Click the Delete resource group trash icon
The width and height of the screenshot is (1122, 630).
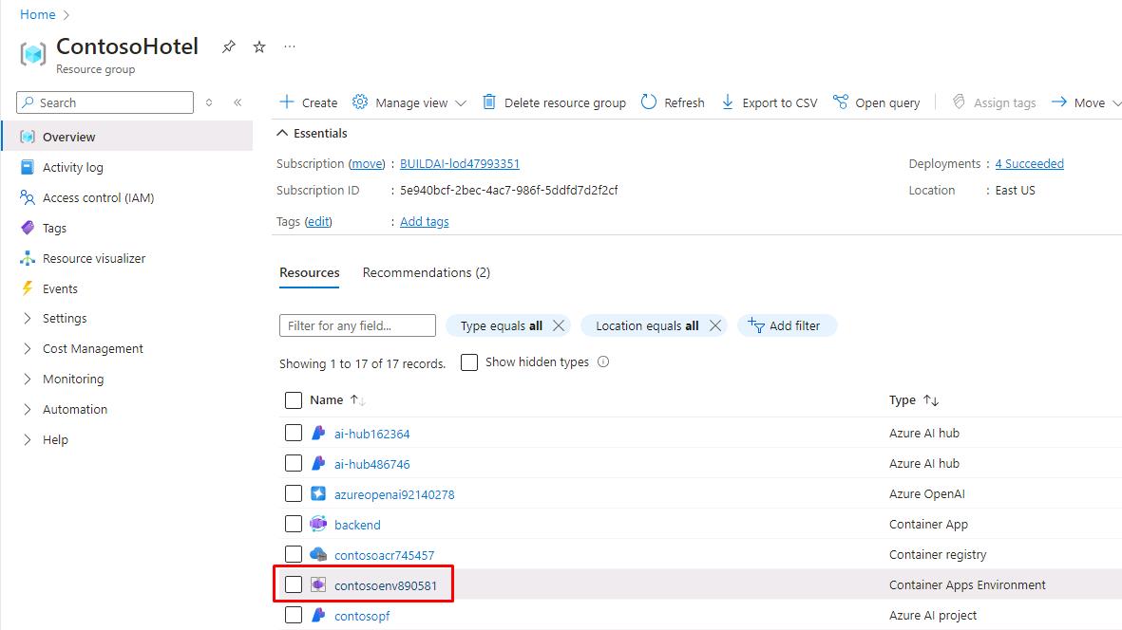point(488,102)
